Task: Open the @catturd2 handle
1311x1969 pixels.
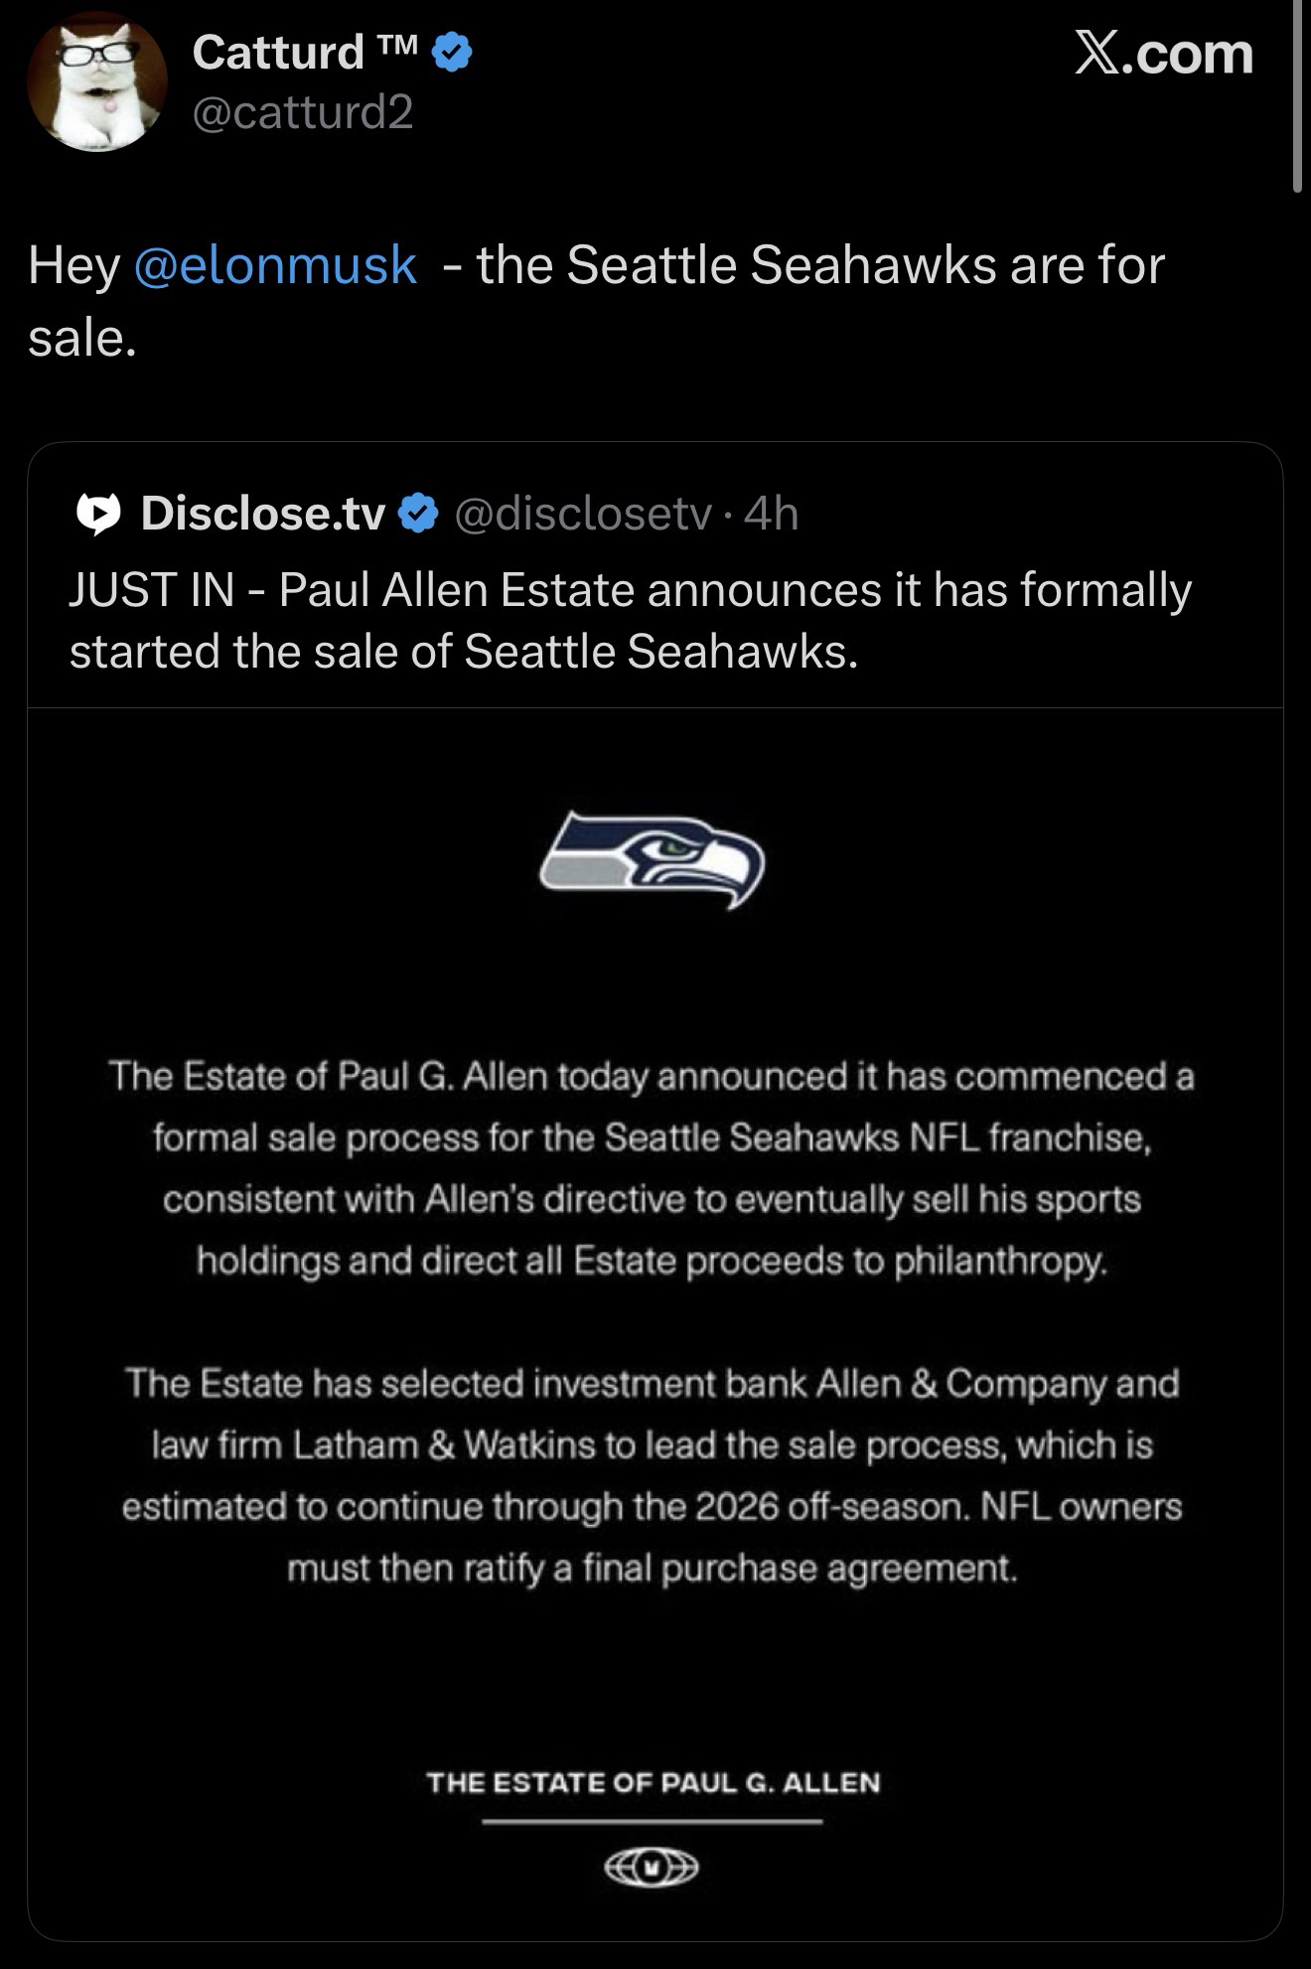Action: [302, 112]
